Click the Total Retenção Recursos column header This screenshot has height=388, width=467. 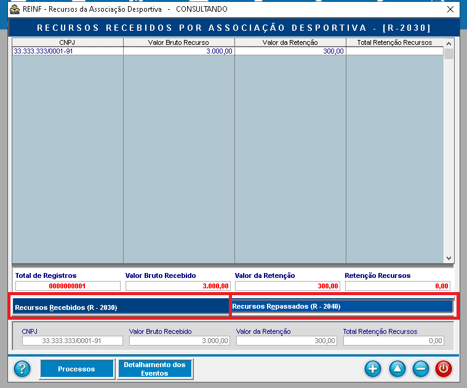tap(394, 42)
